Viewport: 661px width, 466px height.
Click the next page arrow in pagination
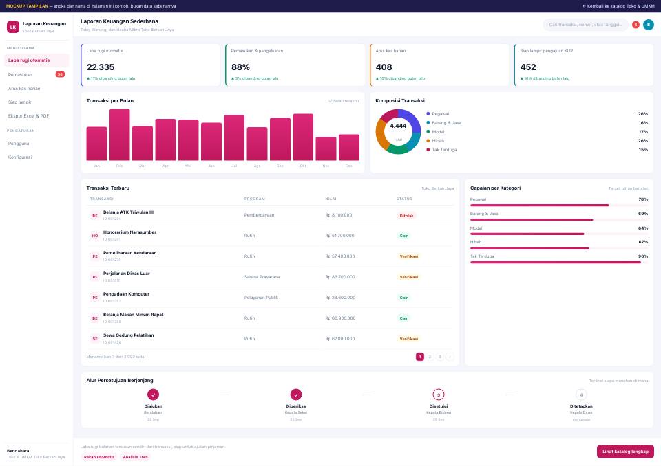(450, 357)
